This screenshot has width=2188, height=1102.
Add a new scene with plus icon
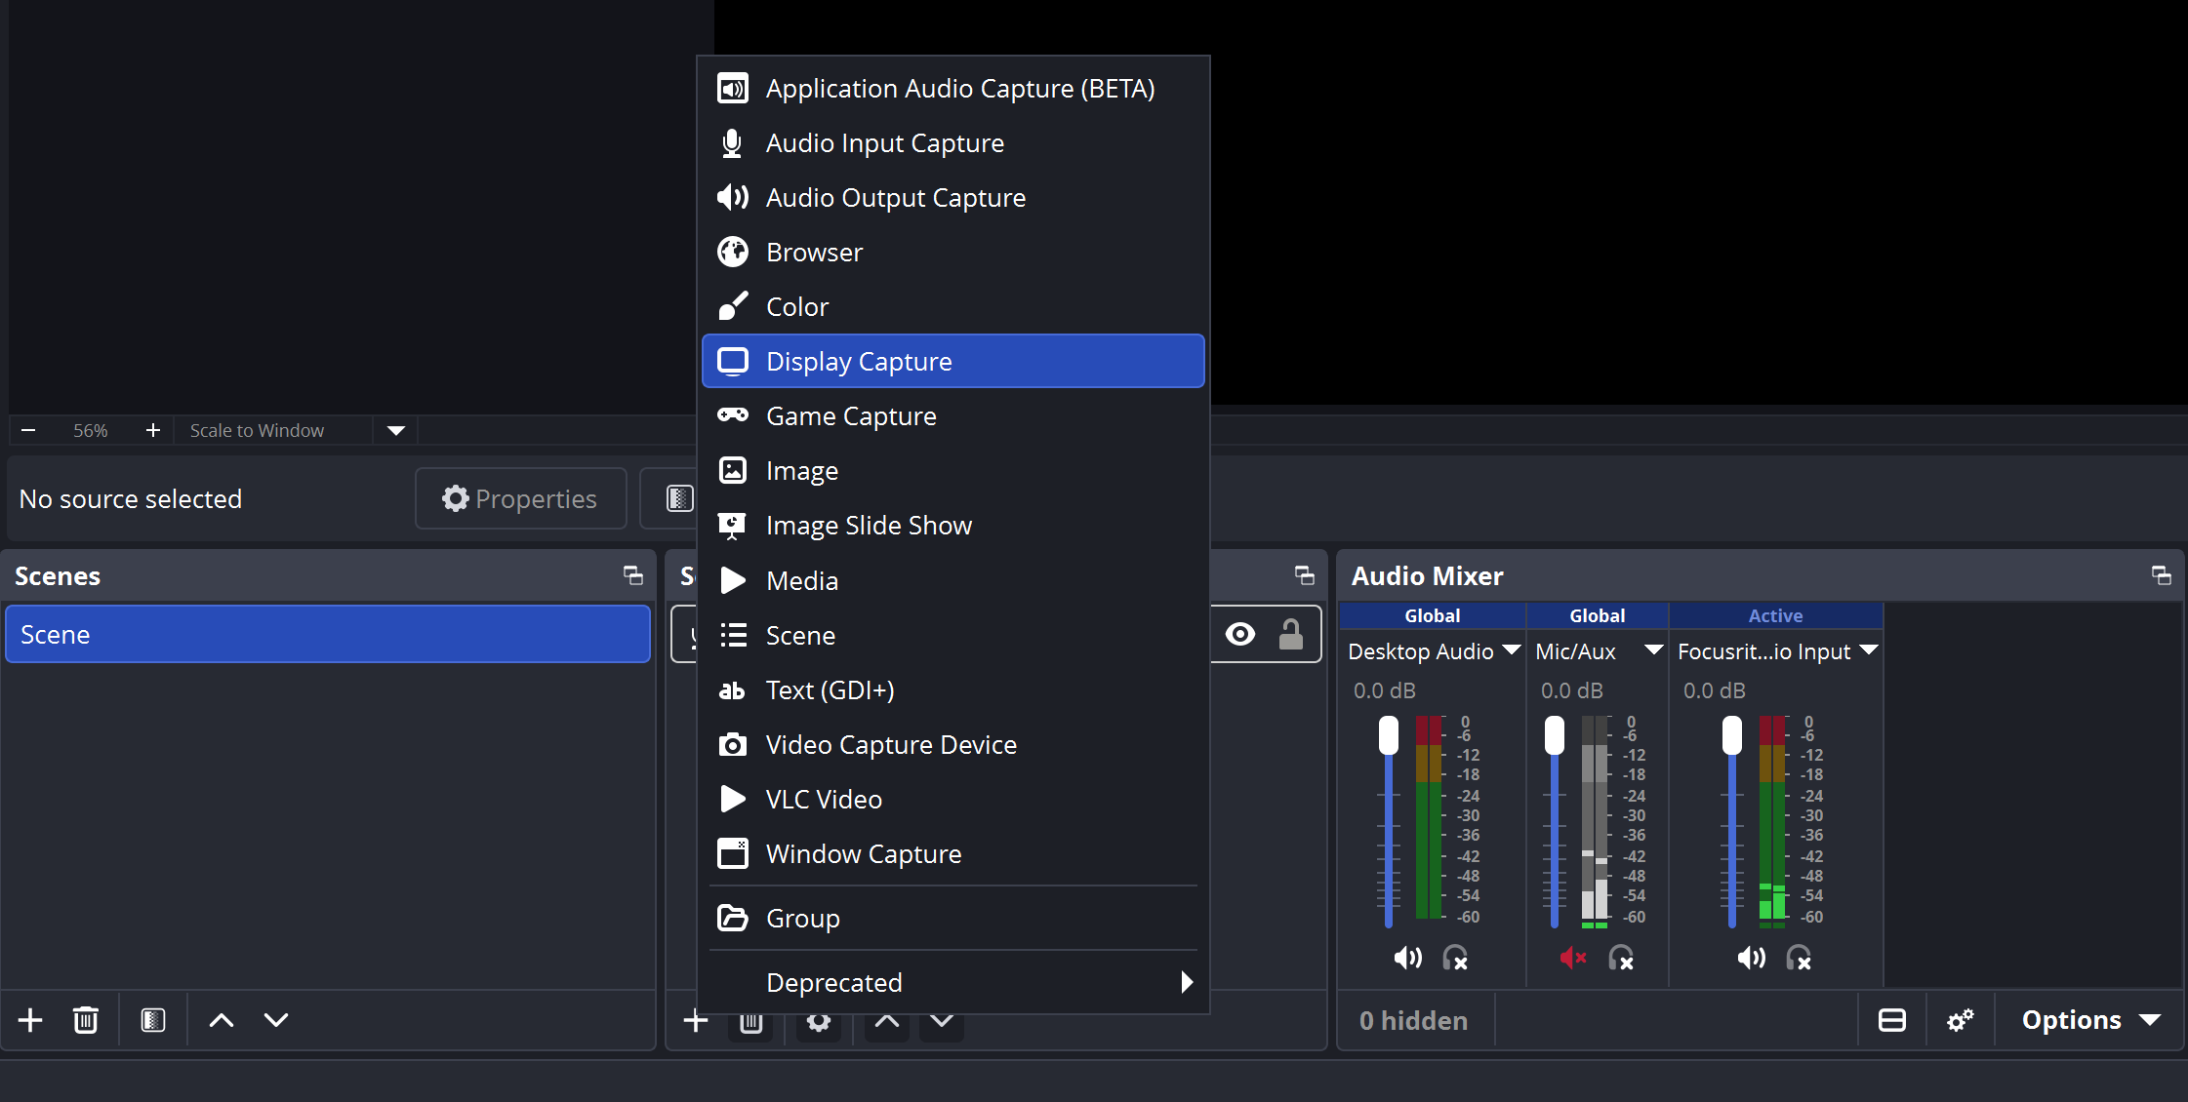30,1020
